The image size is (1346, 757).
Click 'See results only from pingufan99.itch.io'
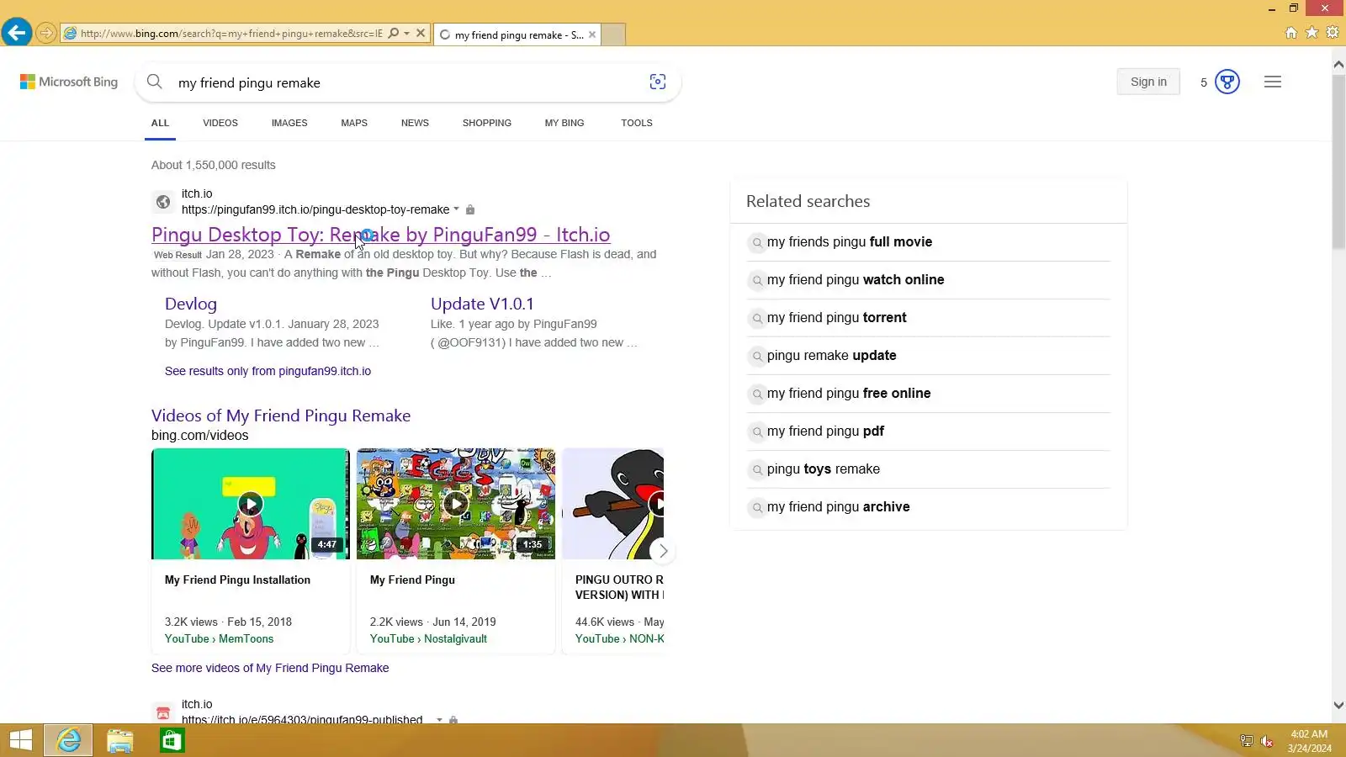click(x=268, y=371)
